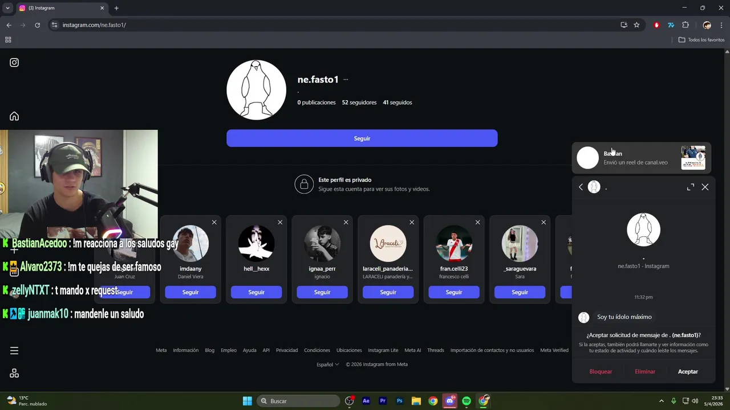Delete the message request with Eliminar
The height and width of the screenshot is (410, 730).
tap(645, 371)
